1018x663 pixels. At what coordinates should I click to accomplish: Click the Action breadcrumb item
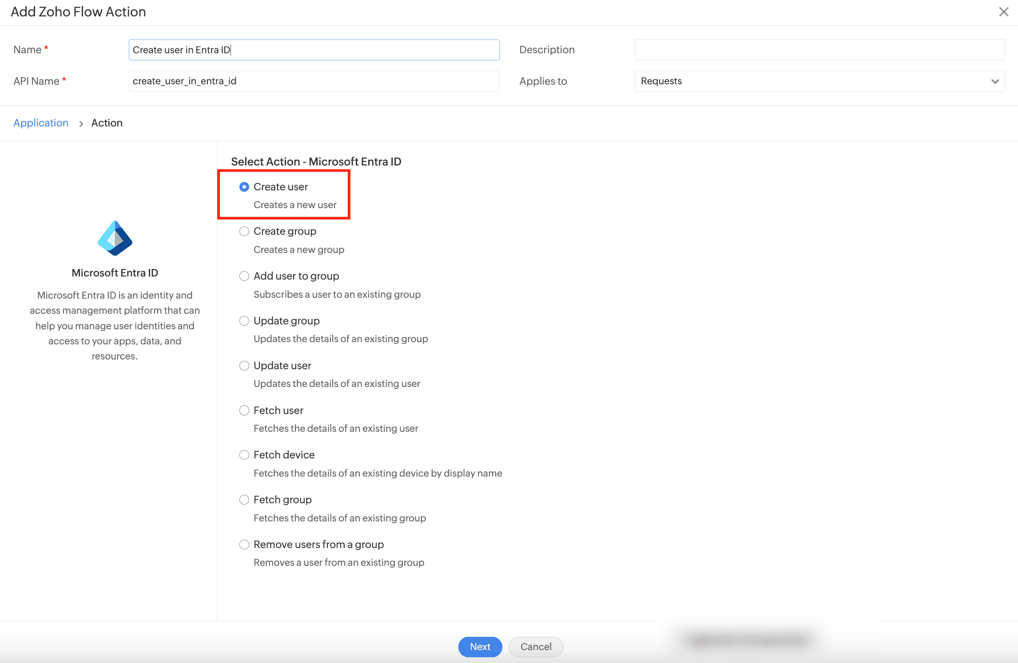coord(107,123)
